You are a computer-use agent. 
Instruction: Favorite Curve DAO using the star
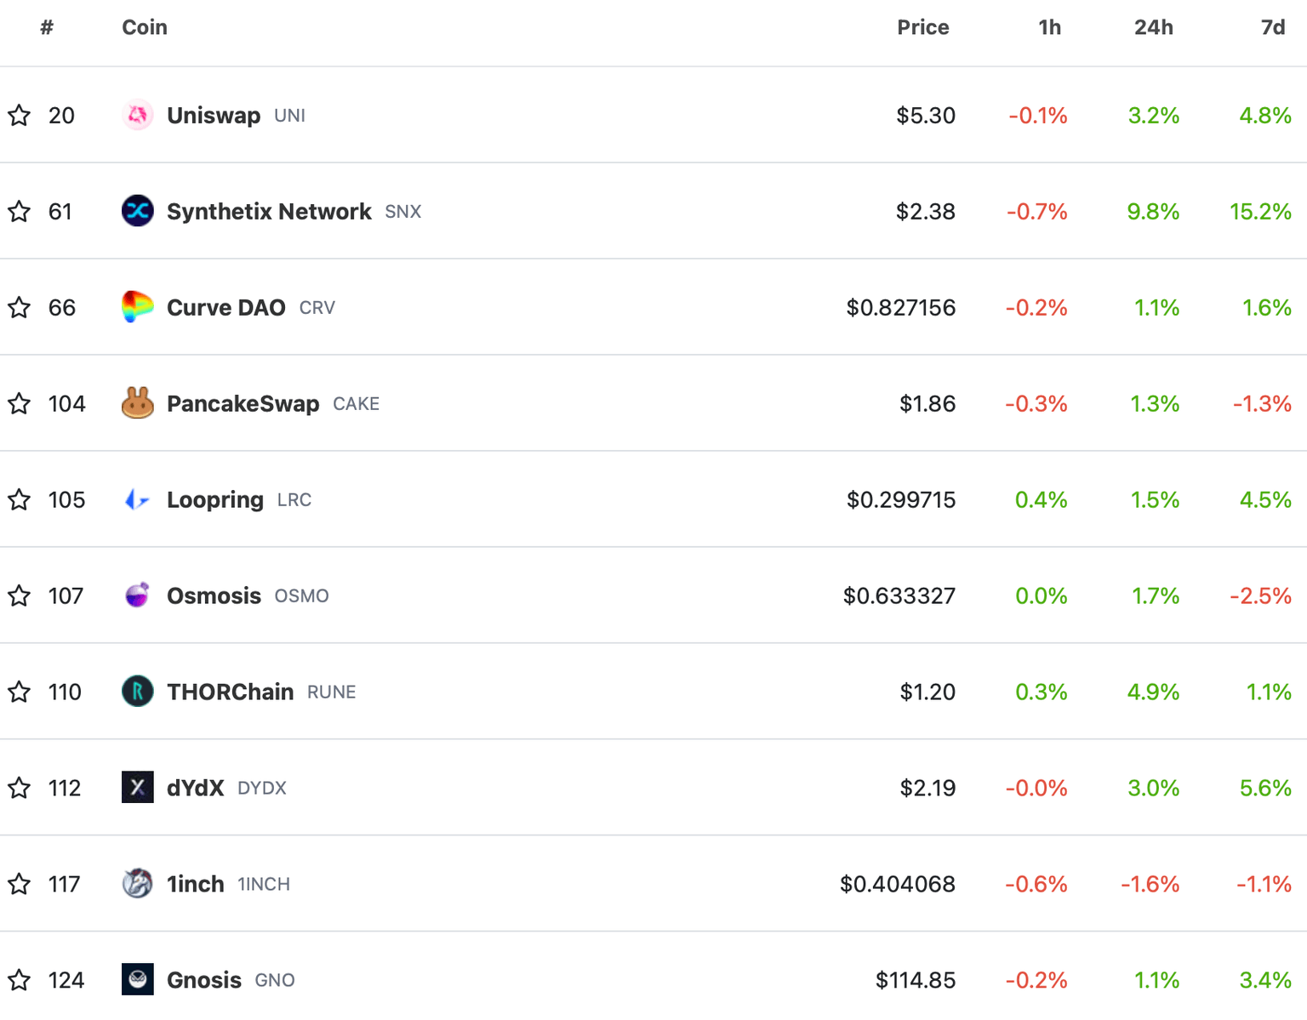(19, 308)
